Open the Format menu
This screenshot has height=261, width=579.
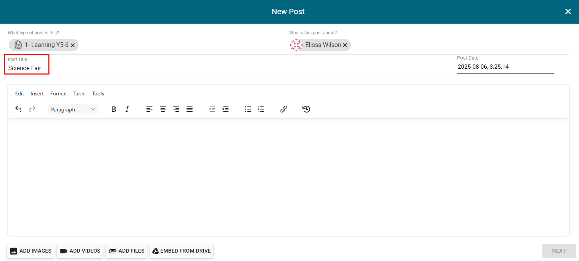tap(58, 93)
